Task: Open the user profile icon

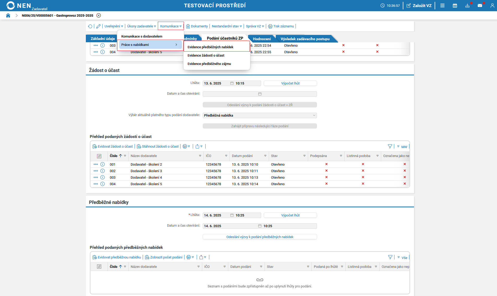Action: (x=492, y=5)
